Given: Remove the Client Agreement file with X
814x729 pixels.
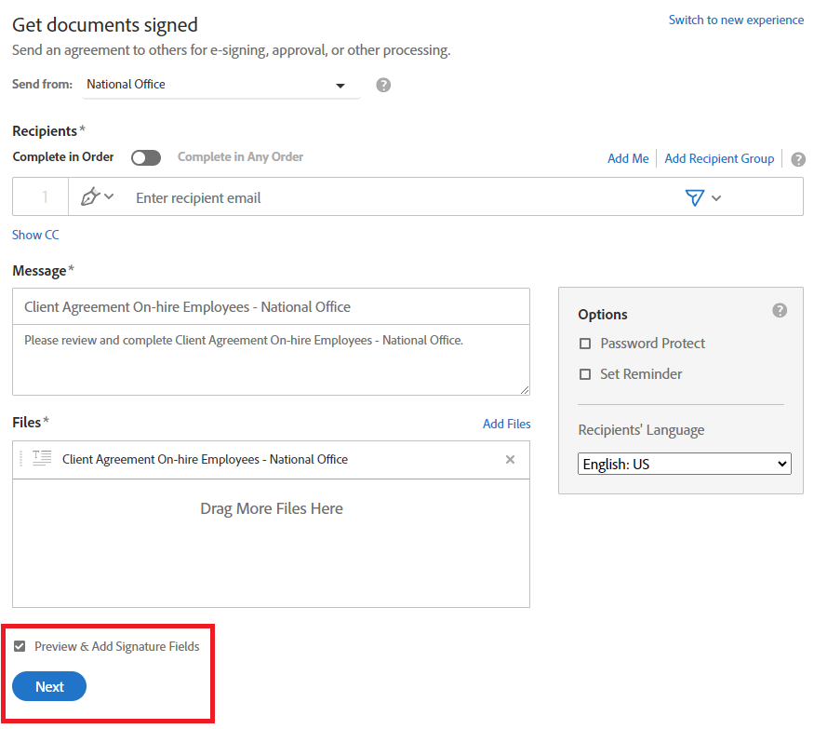Looking at the screenshot, I should tap(510, 459).
